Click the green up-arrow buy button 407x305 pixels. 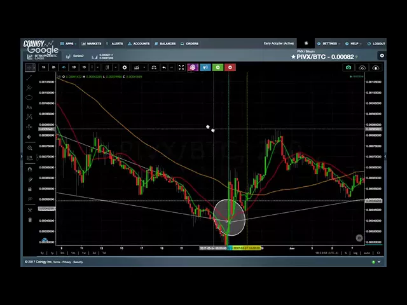pyautogui.click(x=217, y=67)
